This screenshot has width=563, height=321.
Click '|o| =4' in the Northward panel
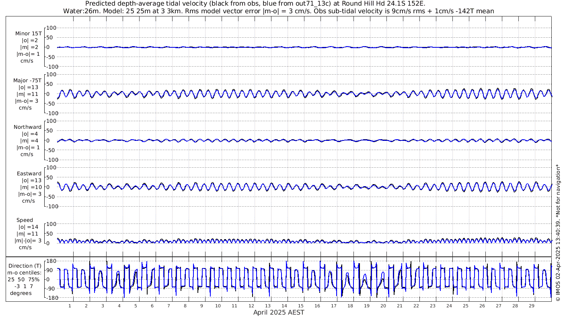pos(30,134)
